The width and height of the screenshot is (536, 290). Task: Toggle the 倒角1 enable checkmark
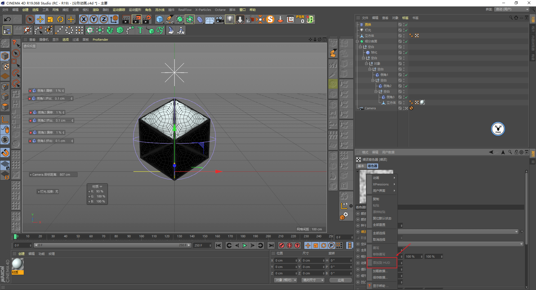406,75
